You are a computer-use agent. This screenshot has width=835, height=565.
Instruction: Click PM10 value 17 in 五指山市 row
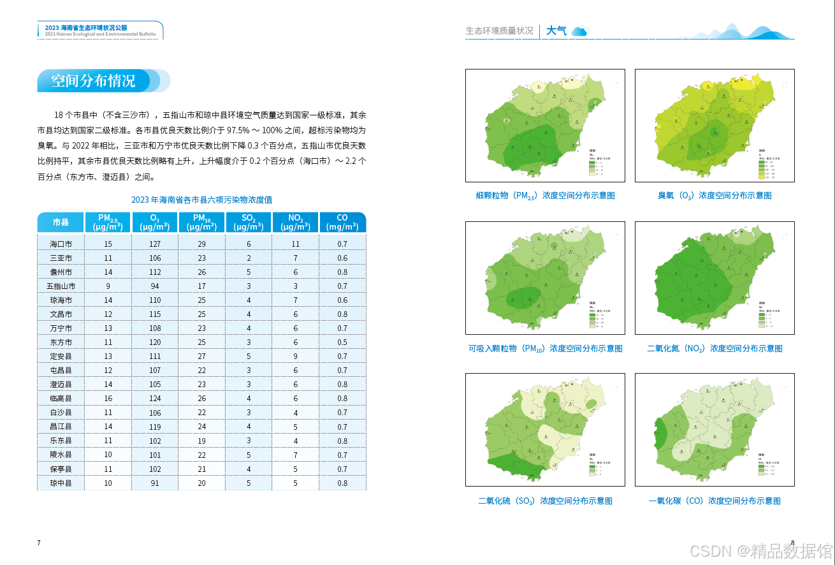pyautogui.click(x=202, y=286)
